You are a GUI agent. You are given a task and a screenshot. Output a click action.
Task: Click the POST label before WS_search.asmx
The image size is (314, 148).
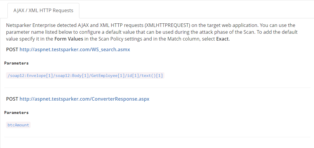click(x=12, y=49)
